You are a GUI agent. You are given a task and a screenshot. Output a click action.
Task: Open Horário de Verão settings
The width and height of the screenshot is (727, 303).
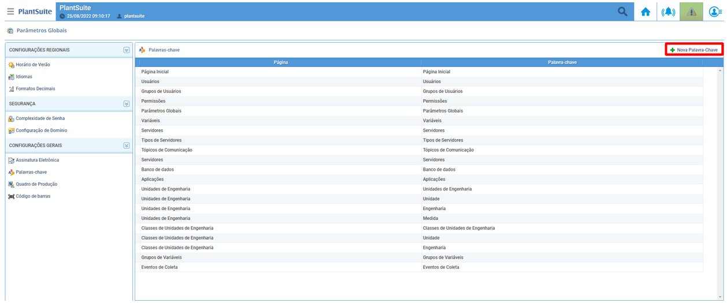coord(33,65)
